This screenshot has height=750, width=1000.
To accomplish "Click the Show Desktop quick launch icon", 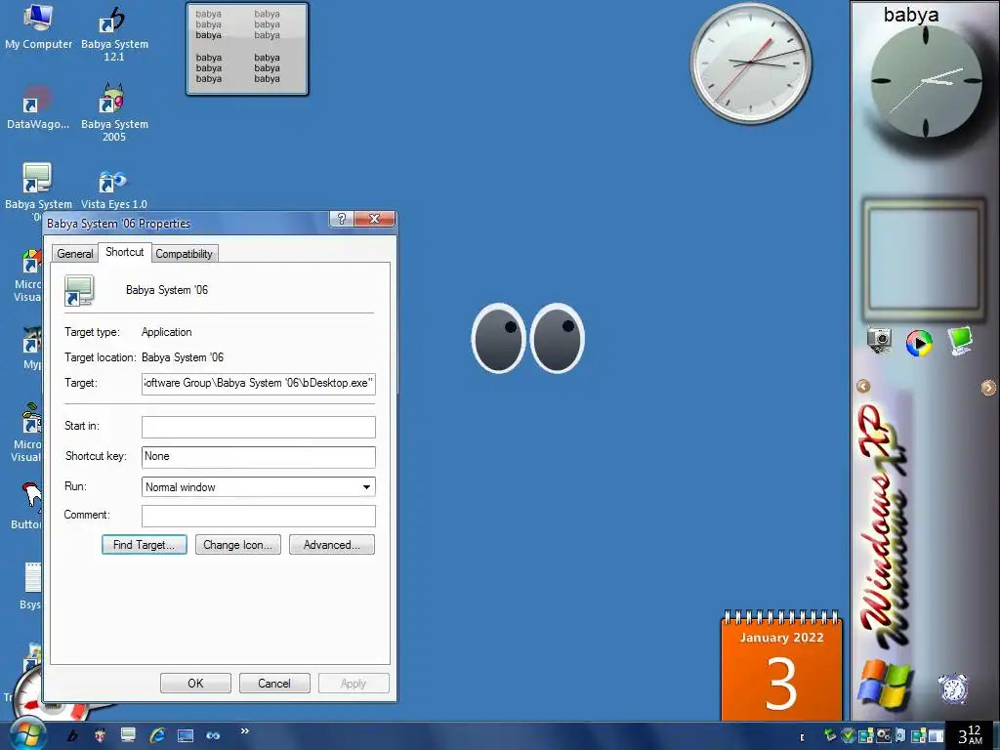I will [x=186, y=736].
